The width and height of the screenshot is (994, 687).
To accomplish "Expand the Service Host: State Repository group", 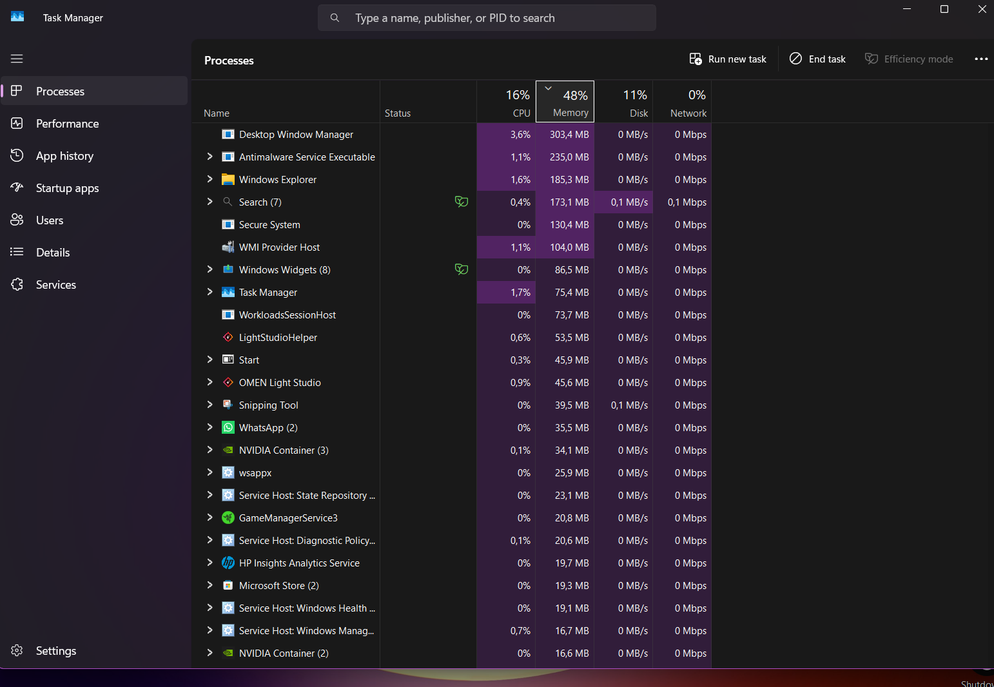I will pyautogui.click(x=210, y=495).
